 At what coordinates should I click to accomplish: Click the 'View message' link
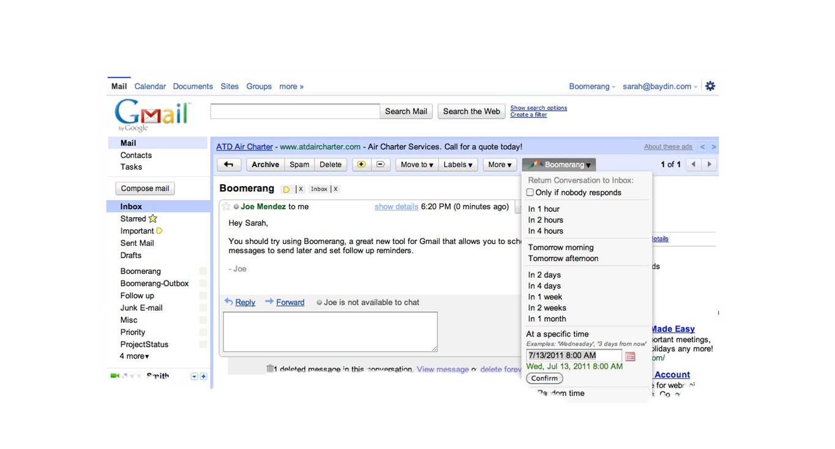[x=443, y=369]
